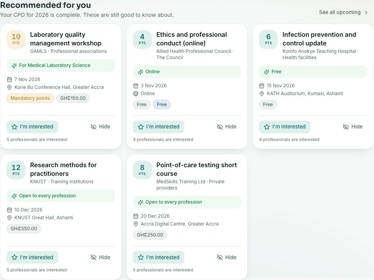The image size is (374, 280).
Task: Click the 12 PTS badge on Research methods
Action: [x=16, y=170]
